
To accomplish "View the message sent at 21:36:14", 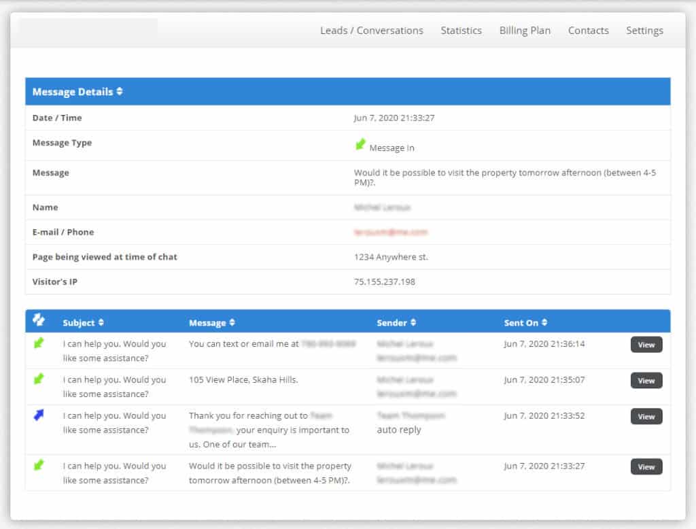I will point(646,345).
